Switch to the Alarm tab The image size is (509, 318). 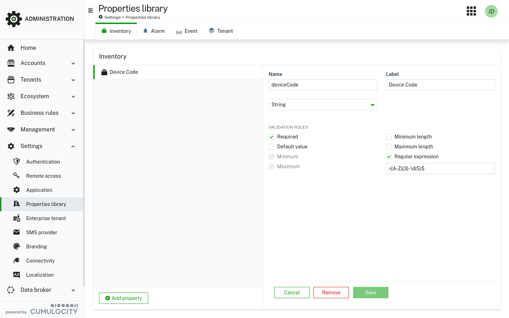pos(154,31)
